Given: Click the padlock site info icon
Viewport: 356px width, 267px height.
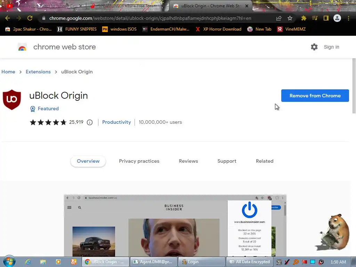Looking at the screenshot, I should (x=44, y=18).
